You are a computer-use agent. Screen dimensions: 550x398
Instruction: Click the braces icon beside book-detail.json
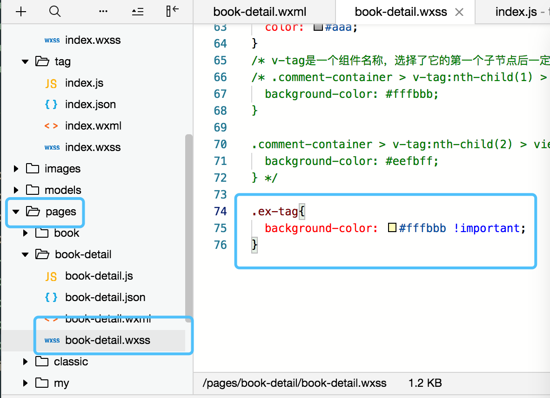[51, 297]
